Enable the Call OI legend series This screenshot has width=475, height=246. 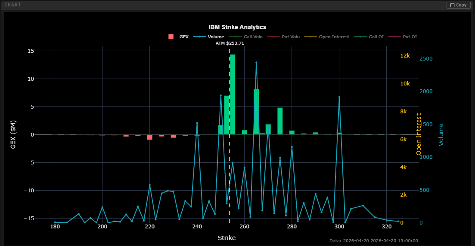[x=369, y=37]
